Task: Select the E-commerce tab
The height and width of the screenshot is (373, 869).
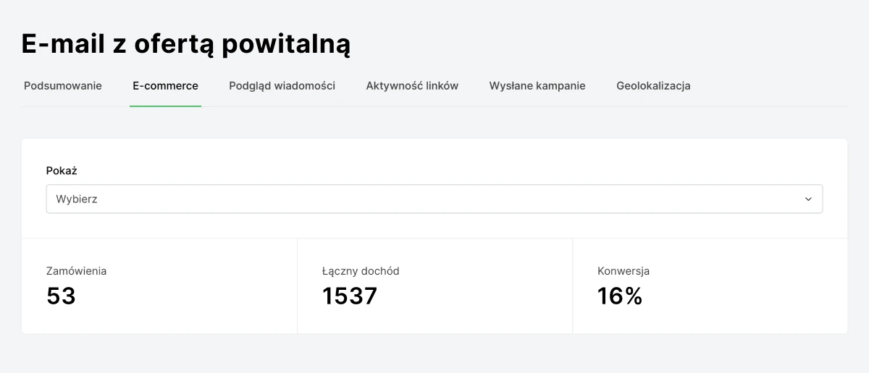Action: (x=165, y=85)
